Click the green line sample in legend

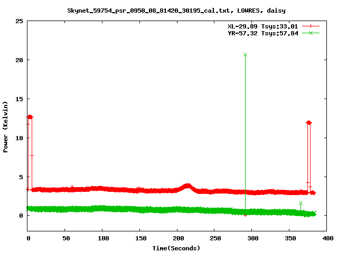coord(311,33)
